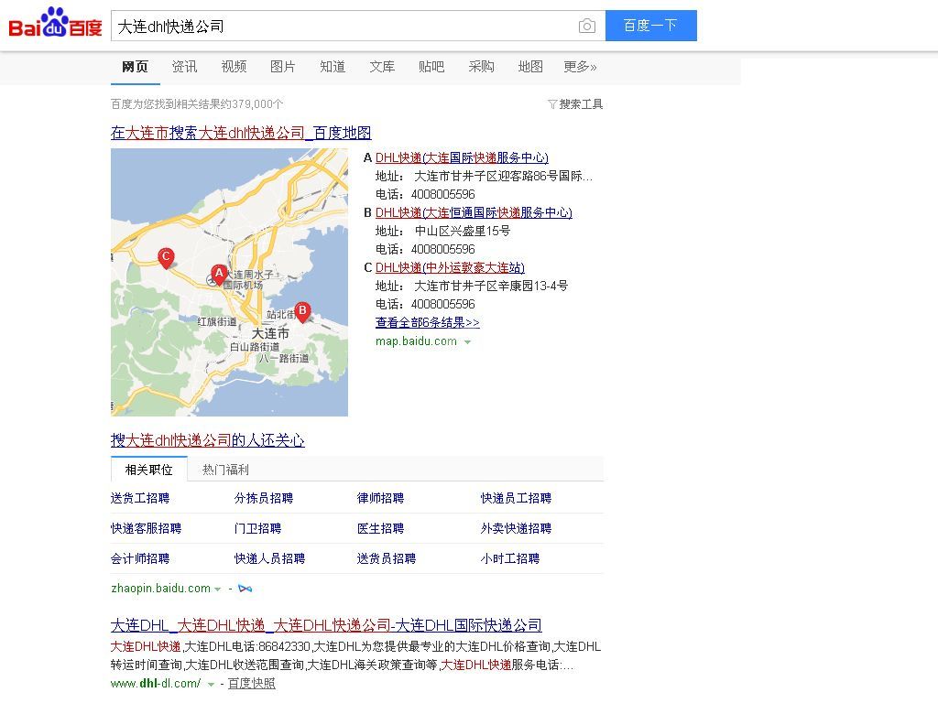Viewport: 938px width, 703px height.
Task: Click the Baidu logo
Action: coord(55,23)
